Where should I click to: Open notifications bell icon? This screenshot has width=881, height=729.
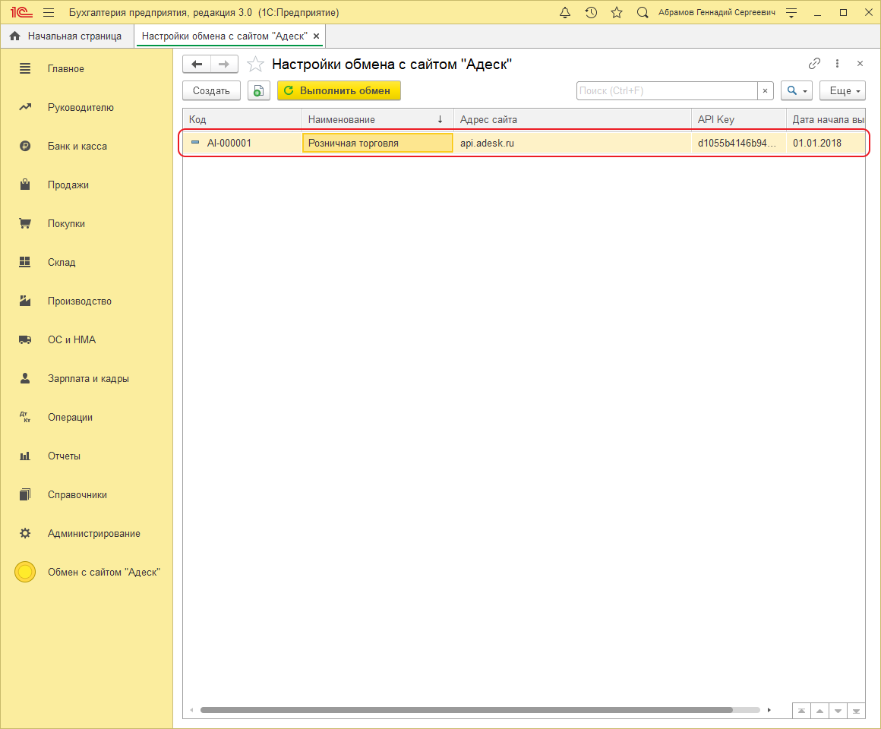[x=565, y=12]
